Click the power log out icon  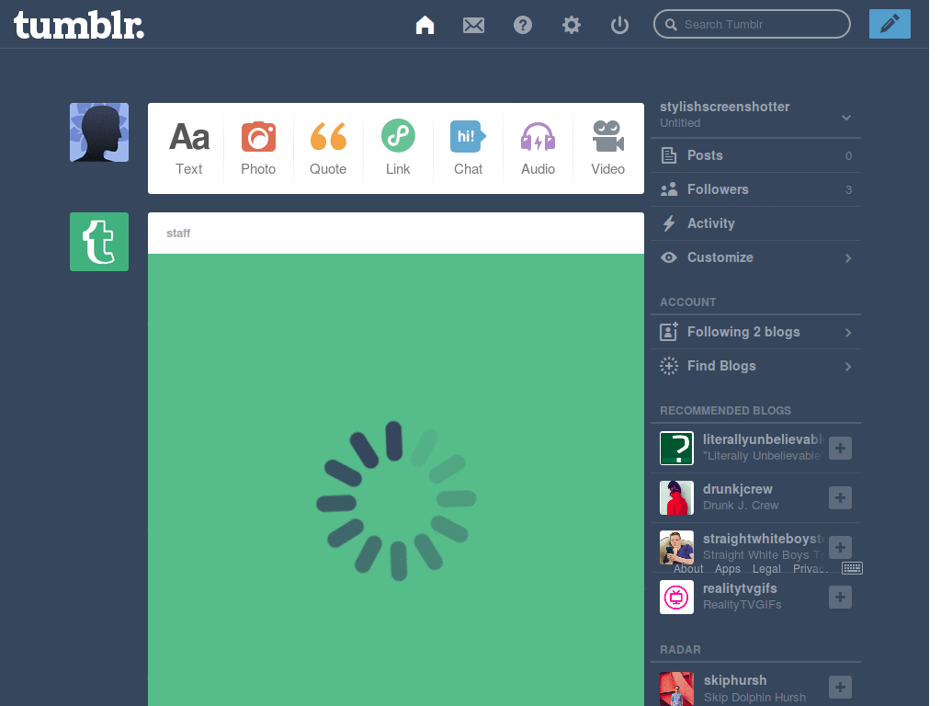click(620, 25)
